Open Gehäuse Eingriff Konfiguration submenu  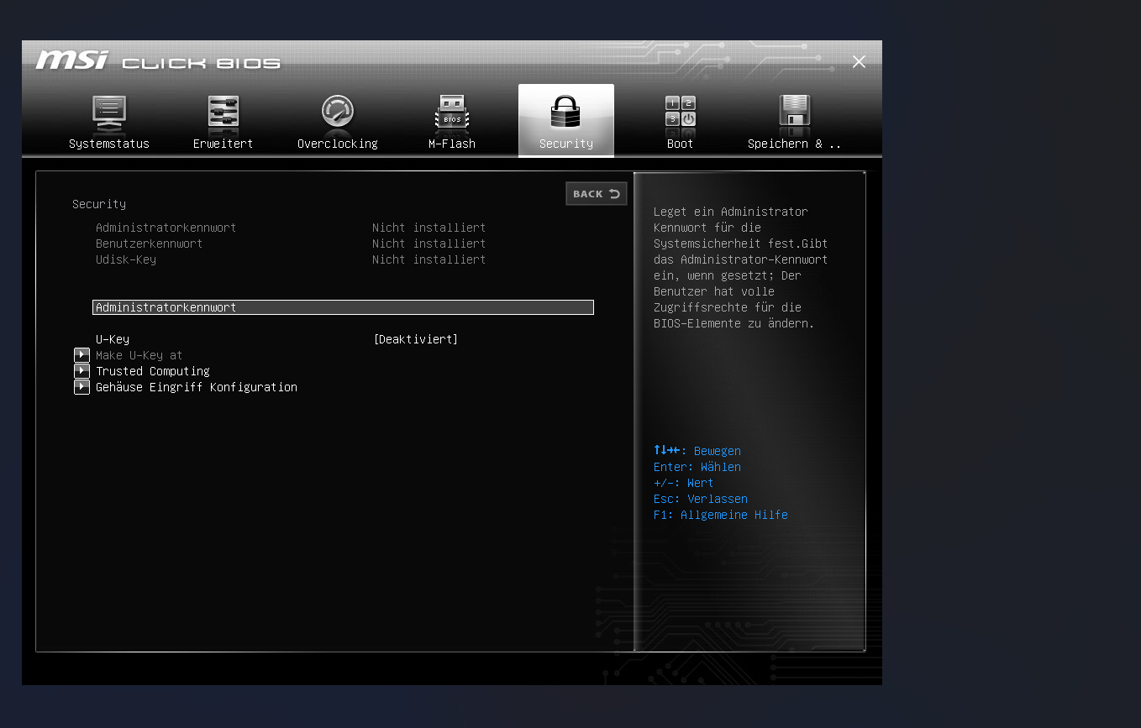point(197,387)
